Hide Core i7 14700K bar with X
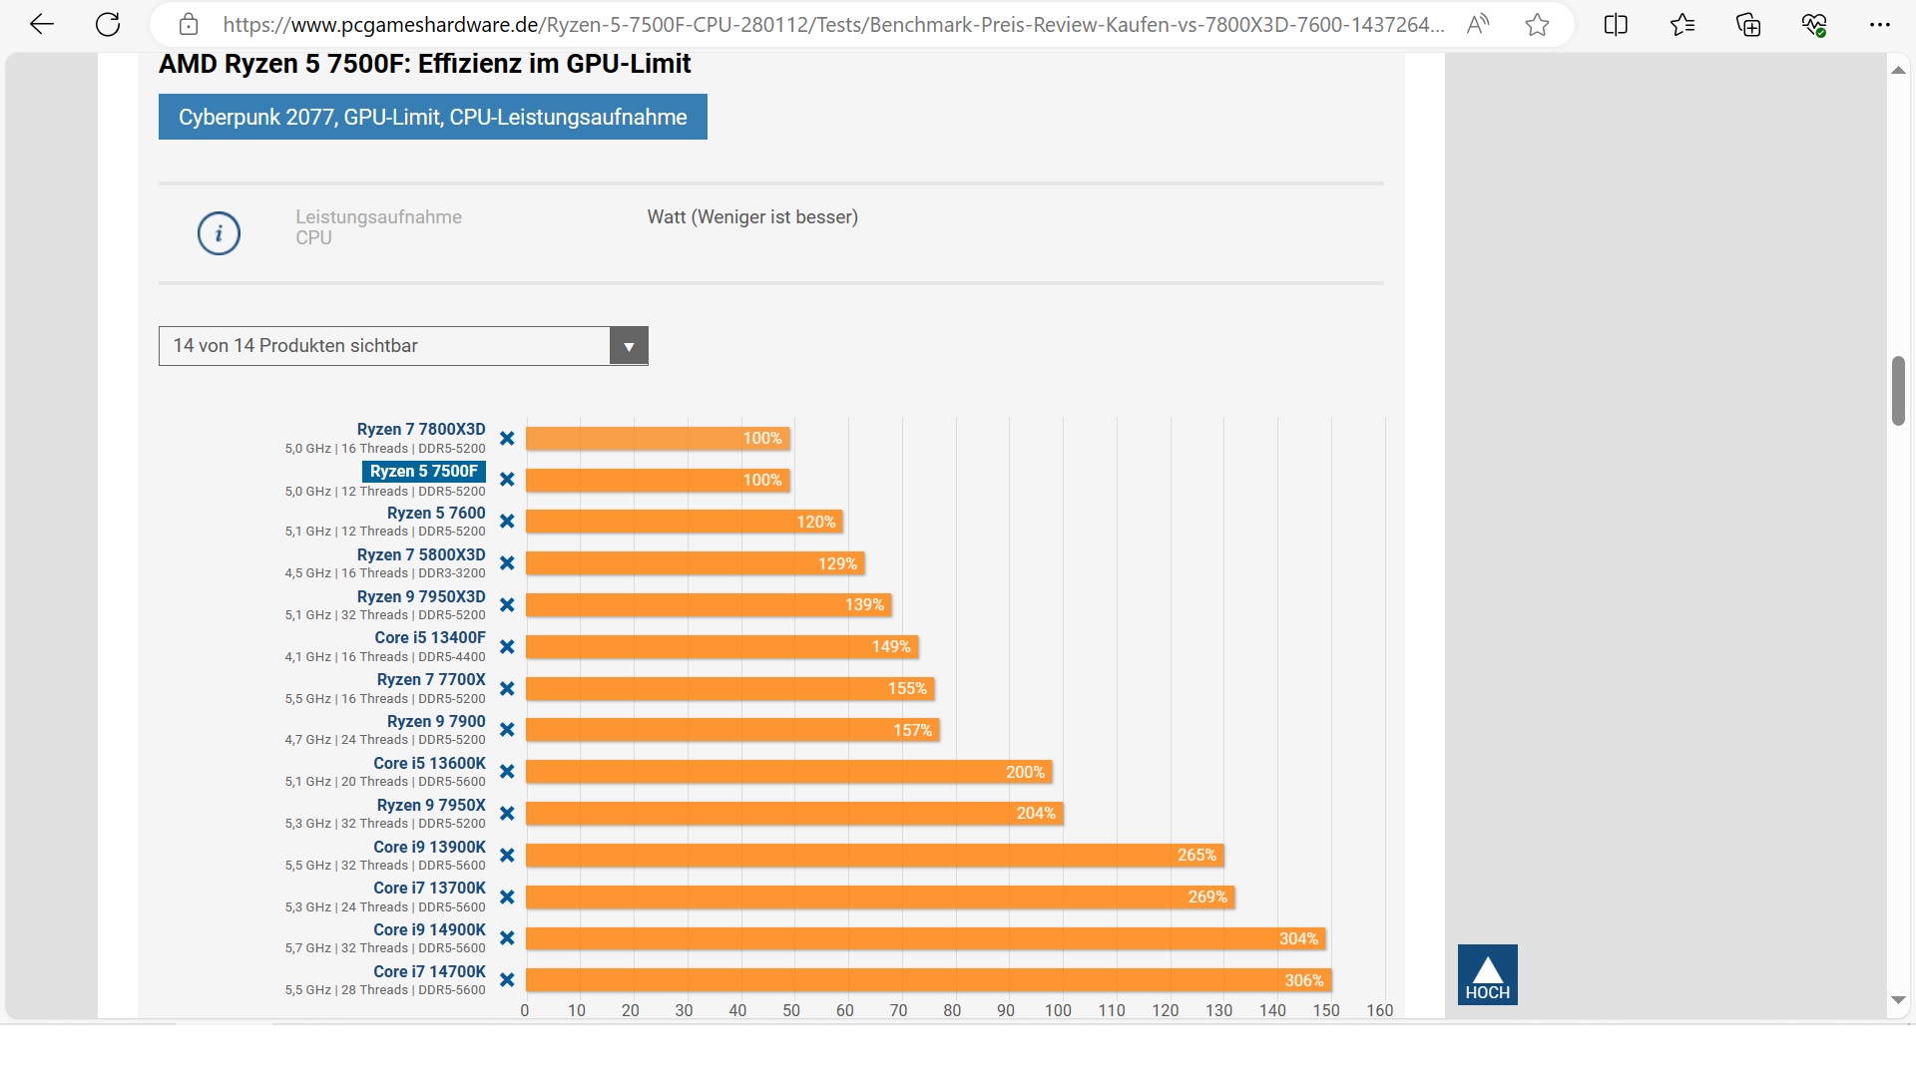This screenshot has height=1077, width=1916. coord(507,980)
